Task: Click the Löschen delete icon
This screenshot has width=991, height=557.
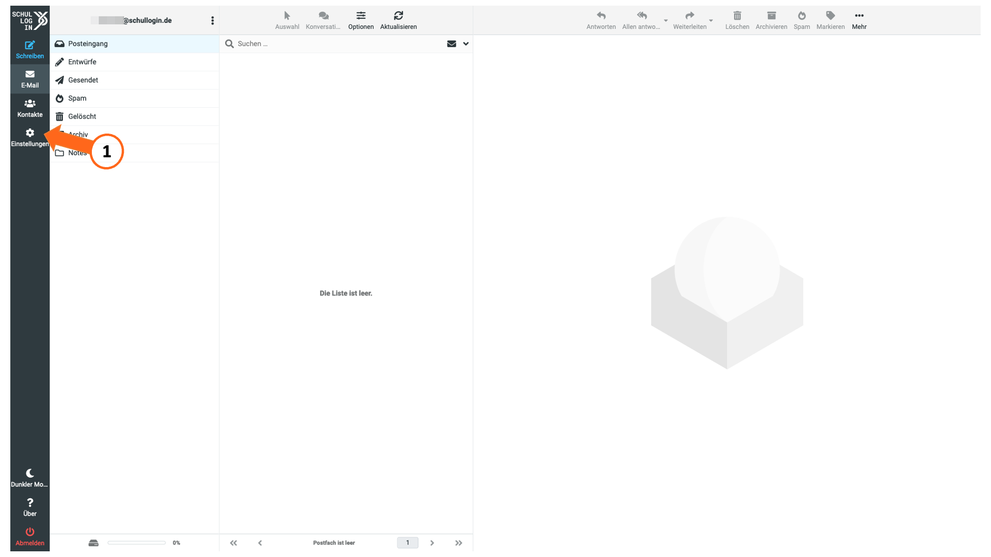Action: 737,21
